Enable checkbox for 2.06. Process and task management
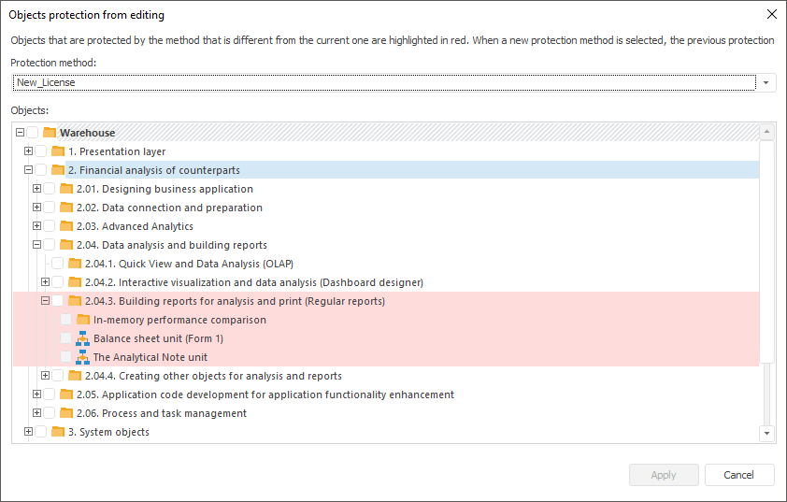 pyautogui.click(x=50, y=413)
